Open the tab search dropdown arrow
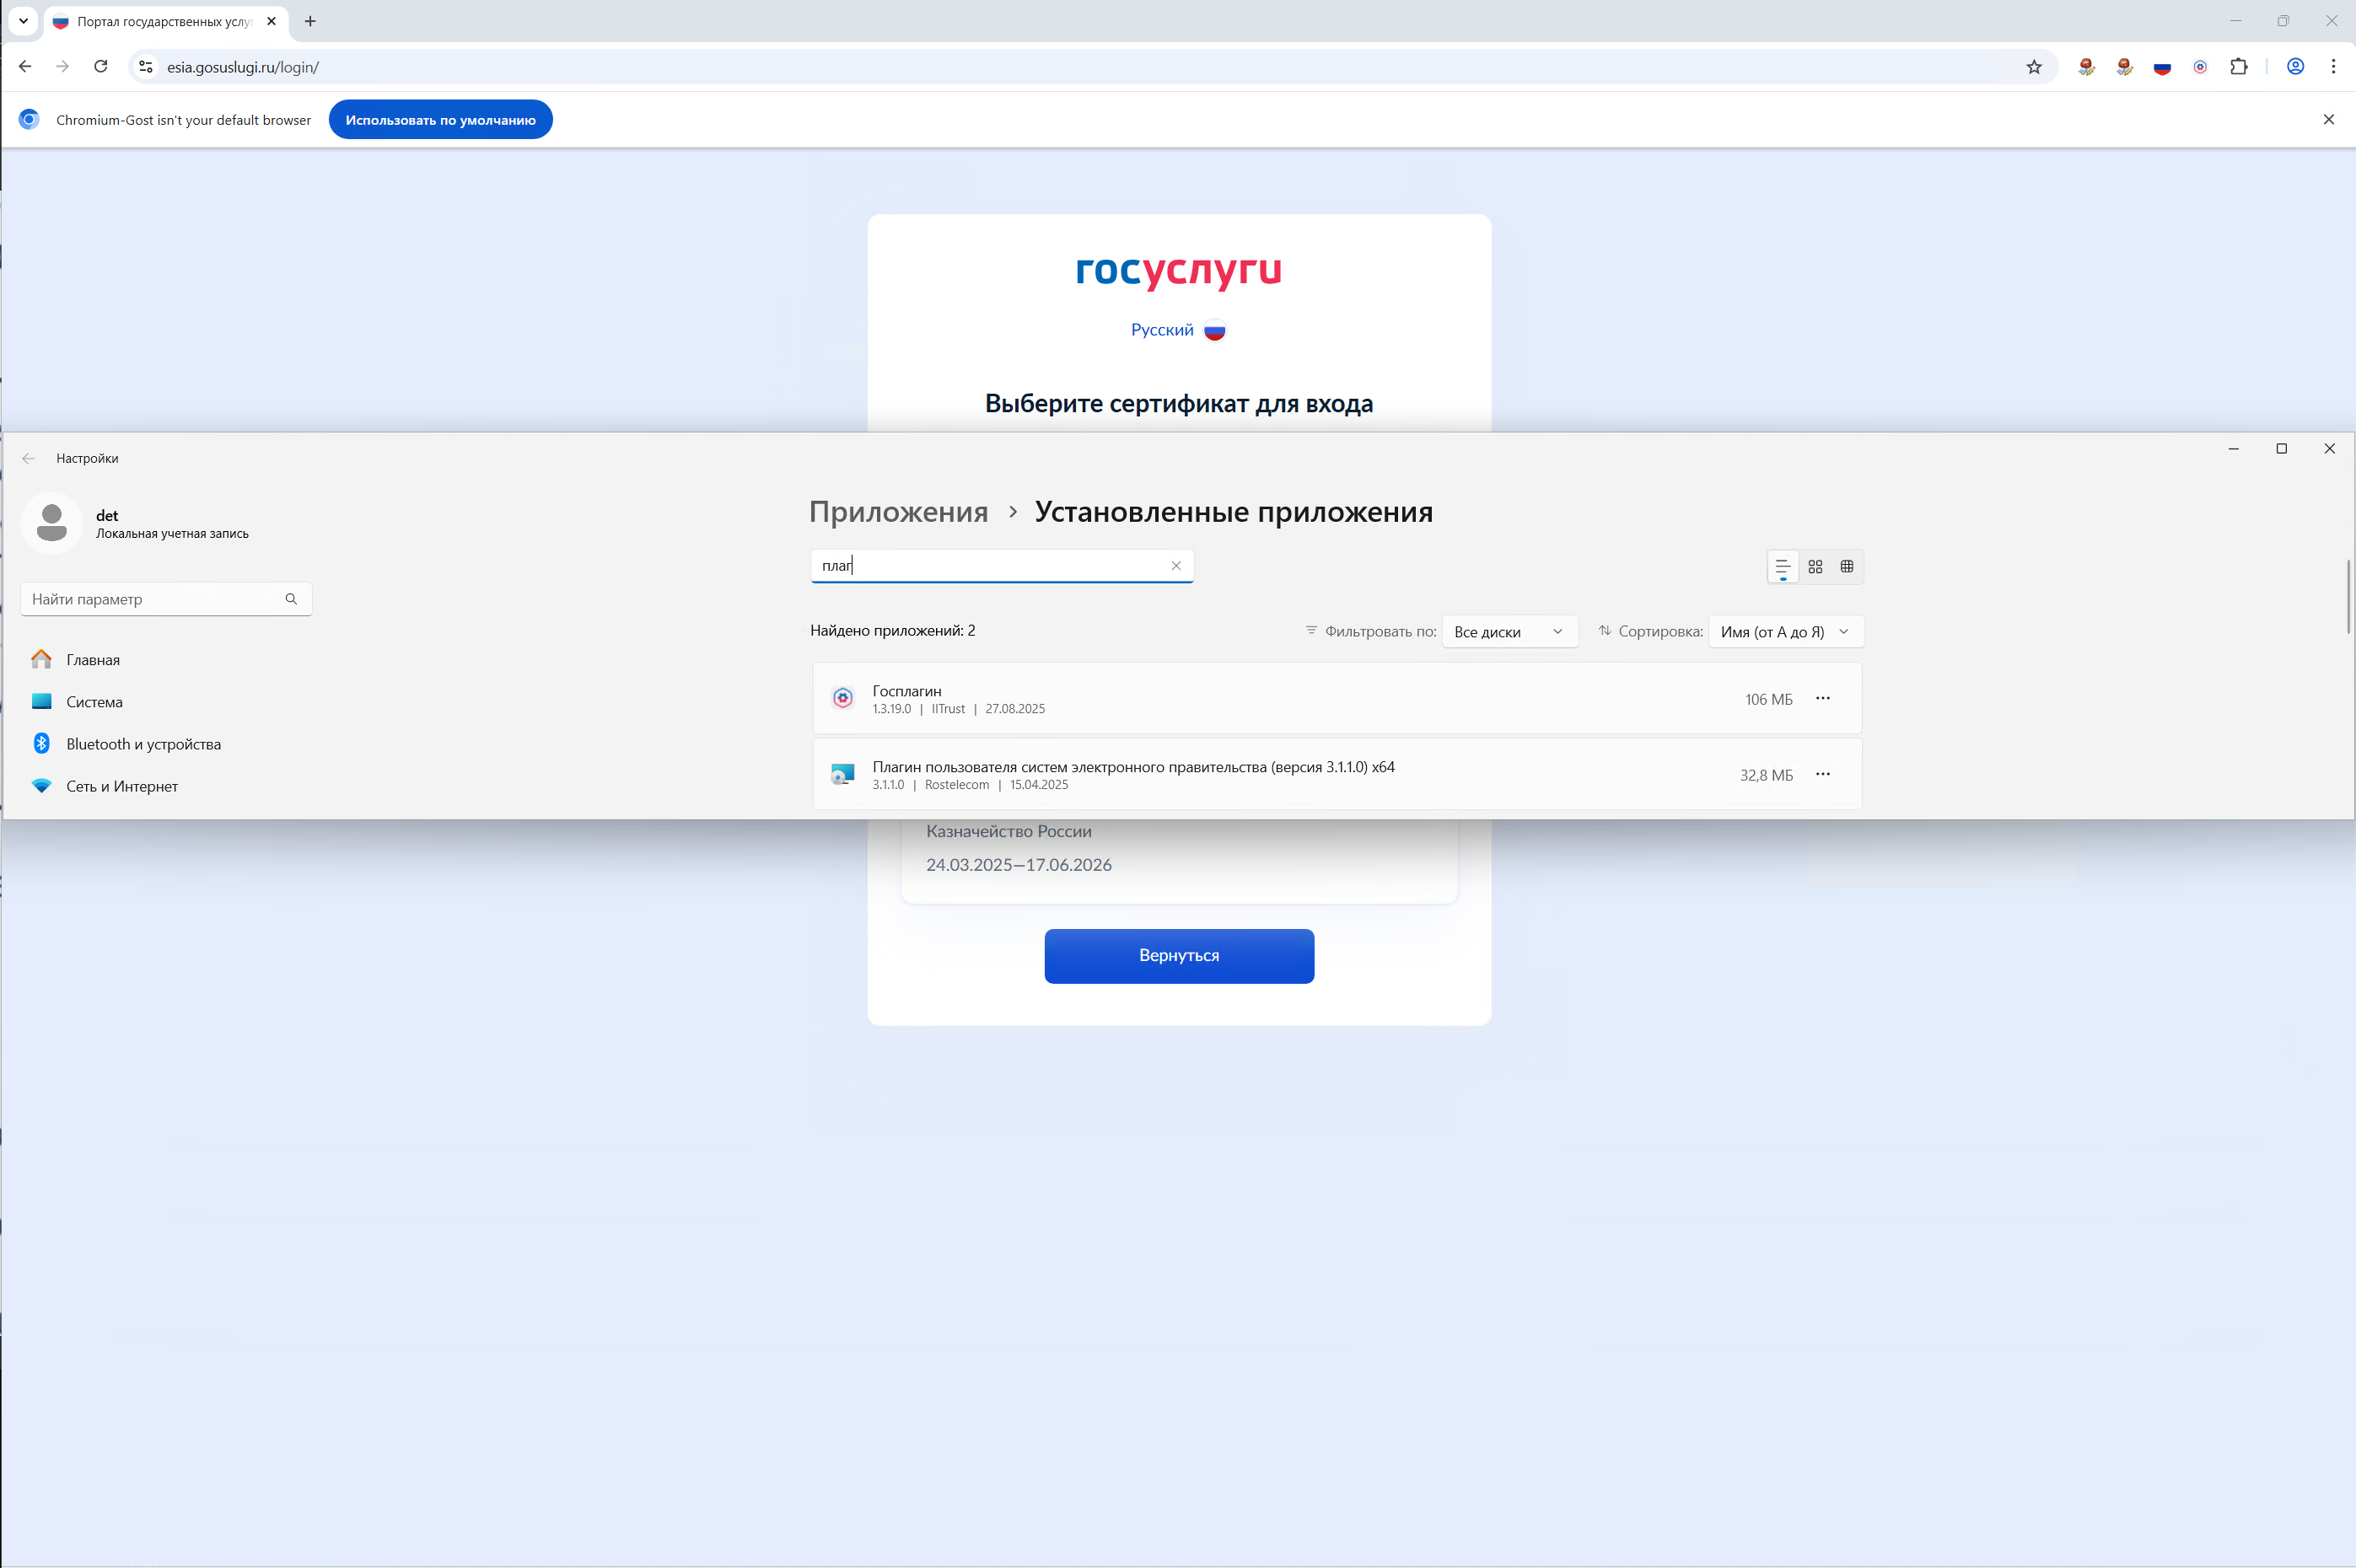The image size is (2356, 1568). [x=23, y=21]
